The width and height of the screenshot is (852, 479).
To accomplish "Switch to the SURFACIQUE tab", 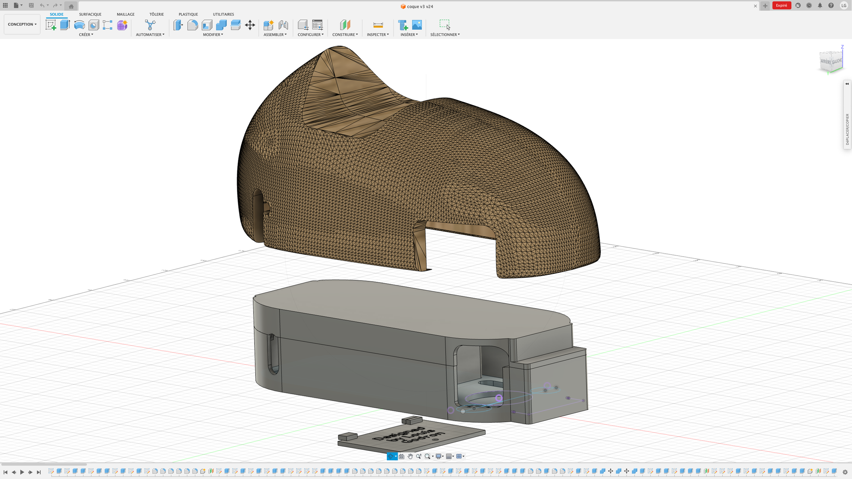I will [x=90, y=14].
